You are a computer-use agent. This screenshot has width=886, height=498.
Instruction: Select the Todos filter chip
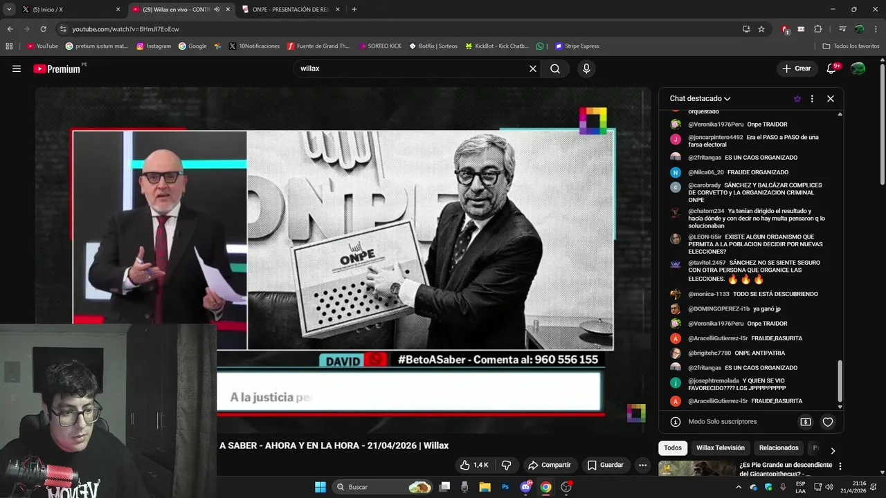pyautogui.click(x=673, y=448)
